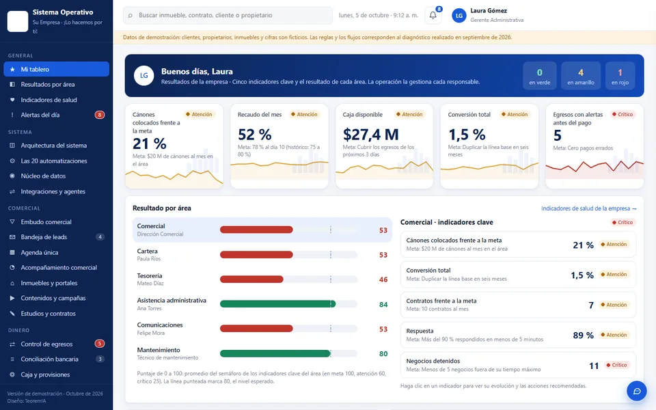Click the envelope icon for Bandeja de leads
The width and height of the screenshot is (656, 410).
click(12, 237)
